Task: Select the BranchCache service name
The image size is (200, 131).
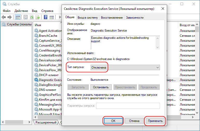Action: coord(48,36)
